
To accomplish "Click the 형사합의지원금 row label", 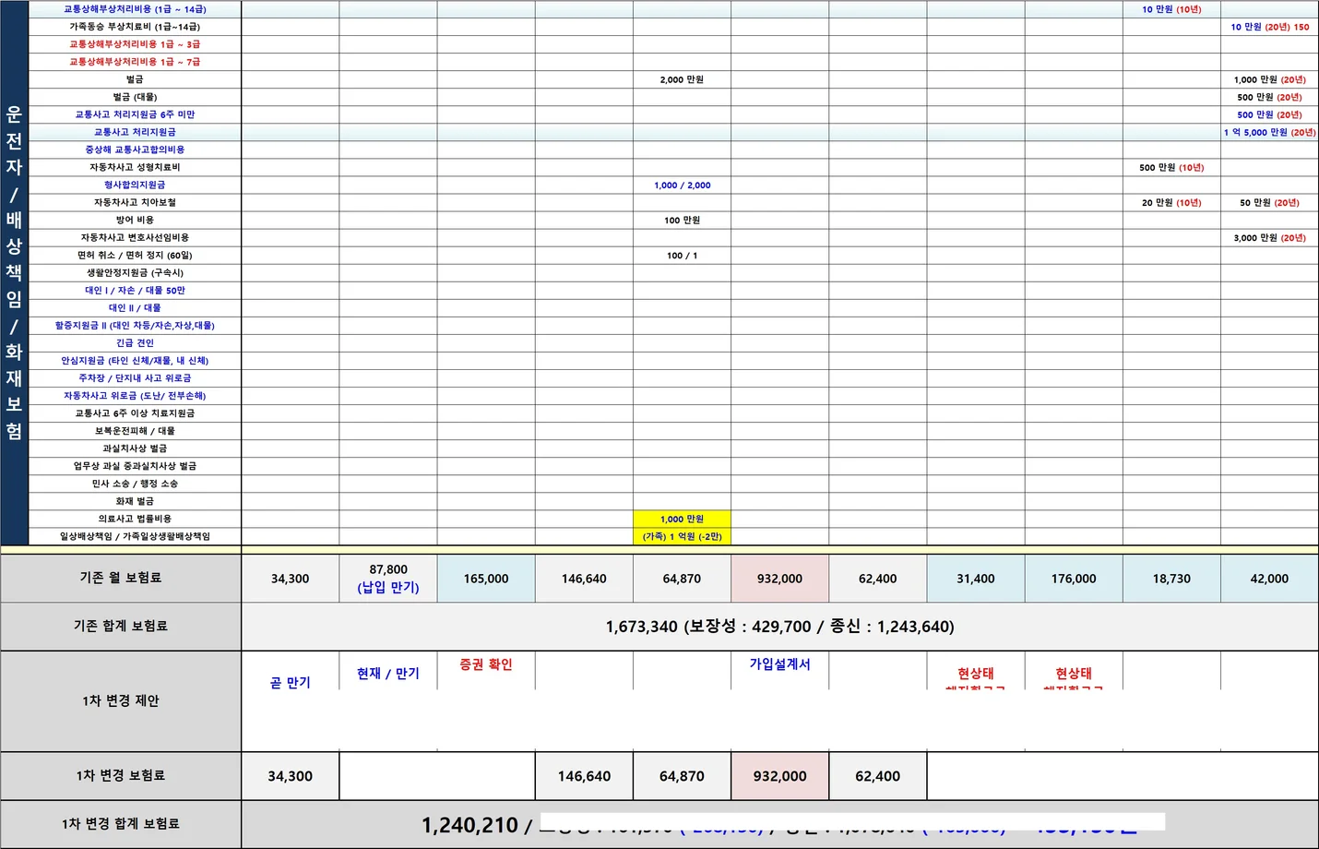I will [x=135, y=185].
